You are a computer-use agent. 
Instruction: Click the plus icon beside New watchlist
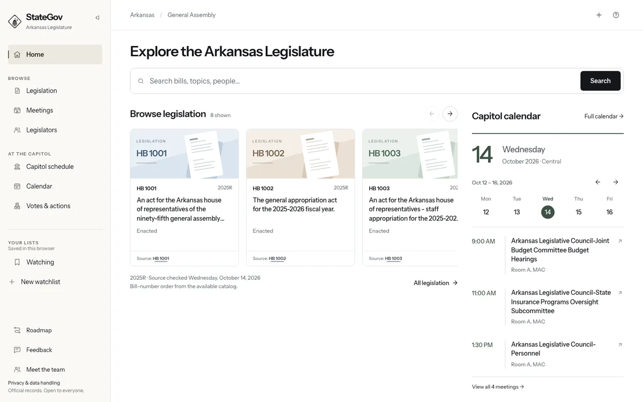(12, 282)
